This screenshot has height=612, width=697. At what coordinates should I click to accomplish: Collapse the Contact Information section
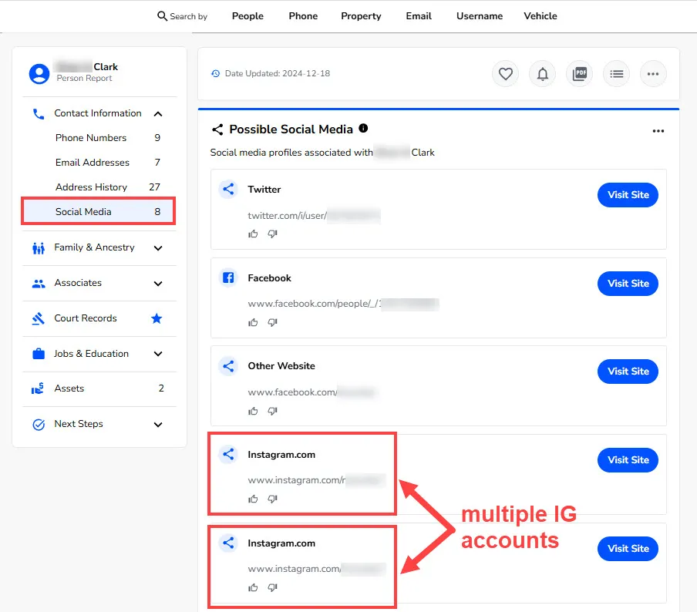(158, 114)
